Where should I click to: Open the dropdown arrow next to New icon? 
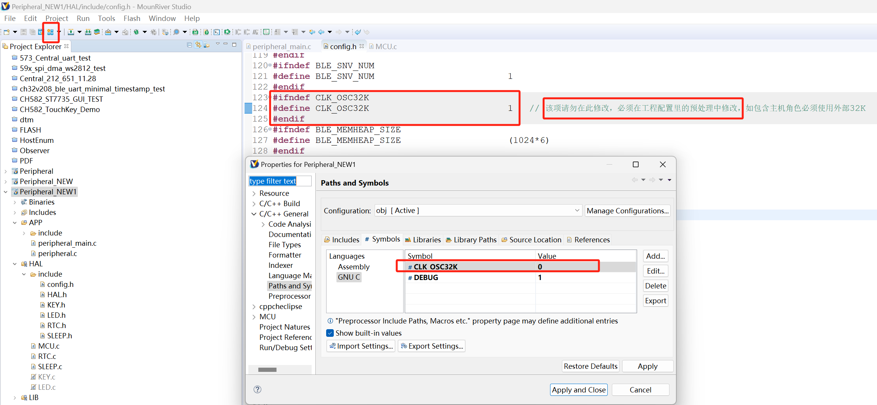(x=15, y=32)
